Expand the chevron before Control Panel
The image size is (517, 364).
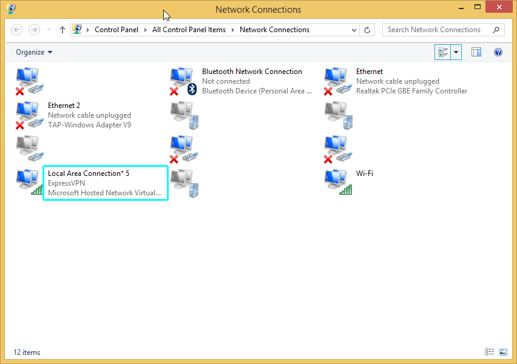pyautogui.click(x=88, y=30)
